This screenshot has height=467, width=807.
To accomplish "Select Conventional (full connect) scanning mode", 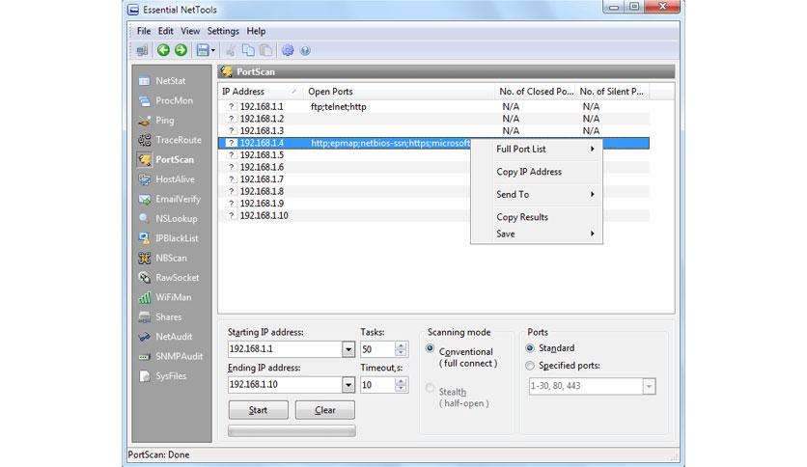I will [x=430, y=348].
